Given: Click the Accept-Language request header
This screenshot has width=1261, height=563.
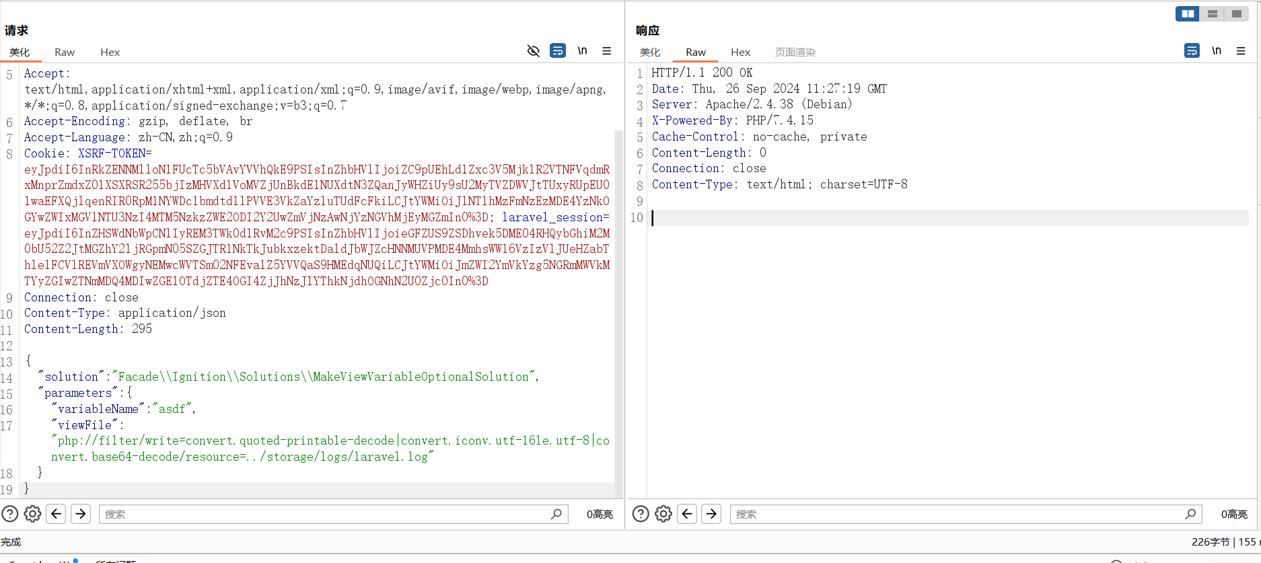Looking at the screenshot, I should coord(128,137).
